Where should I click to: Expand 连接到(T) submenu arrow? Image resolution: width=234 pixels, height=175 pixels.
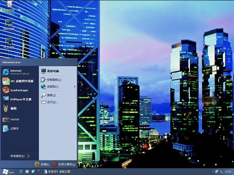coord(75,86)
